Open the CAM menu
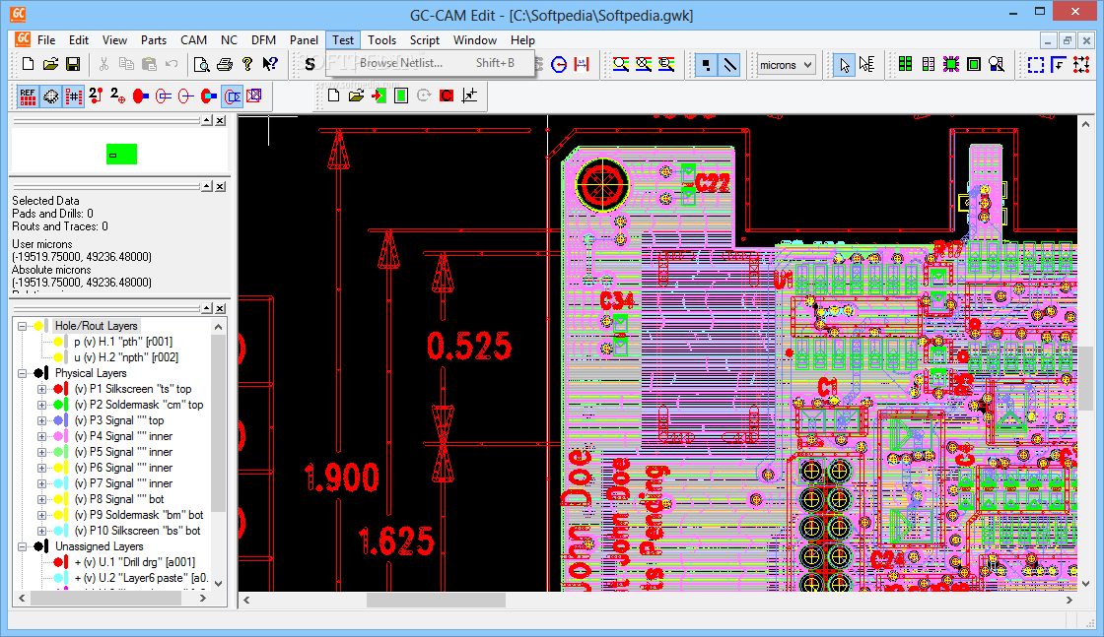Image resolution: width=1104 pixels, height=637 pixels. point(193,40)
